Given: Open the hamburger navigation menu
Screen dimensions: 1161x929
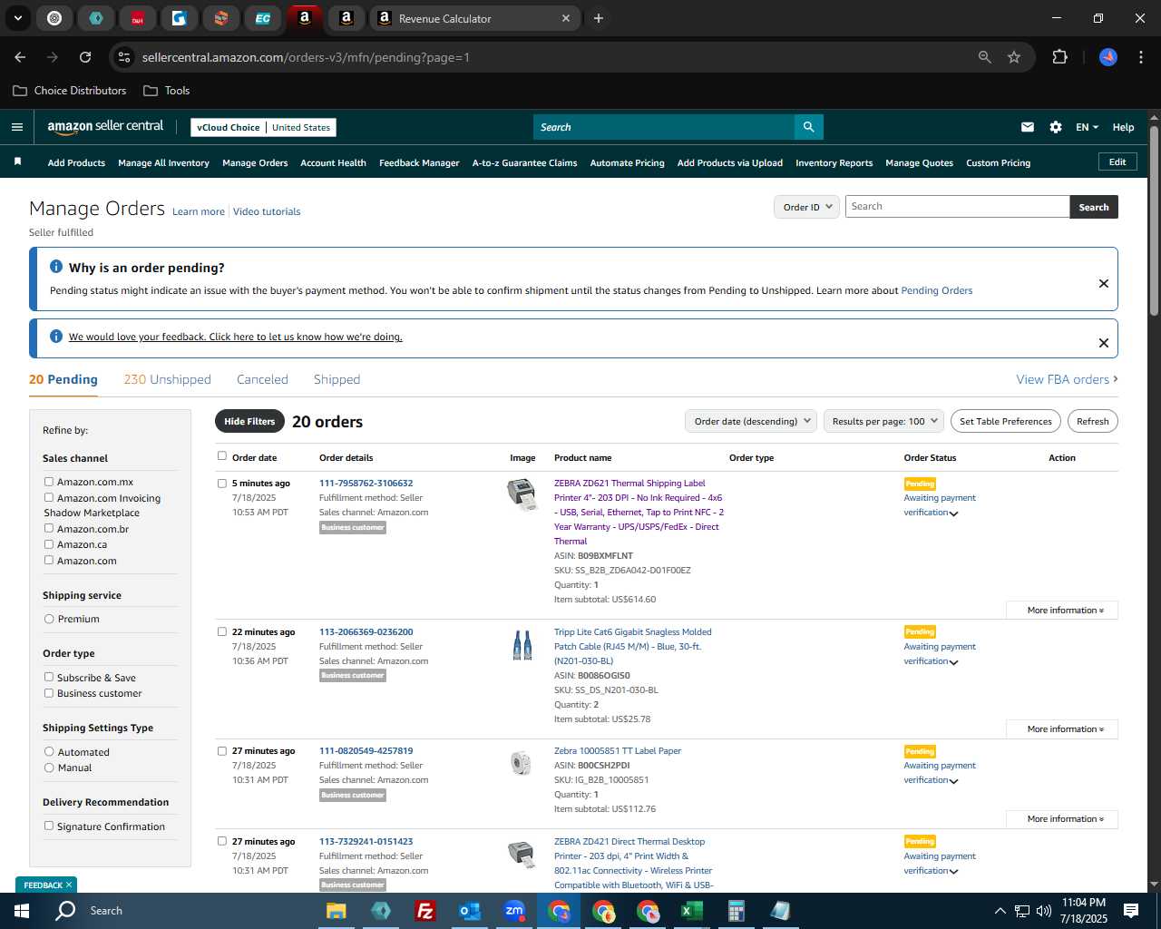Looking at the screenshot, I should click(16, 127).
